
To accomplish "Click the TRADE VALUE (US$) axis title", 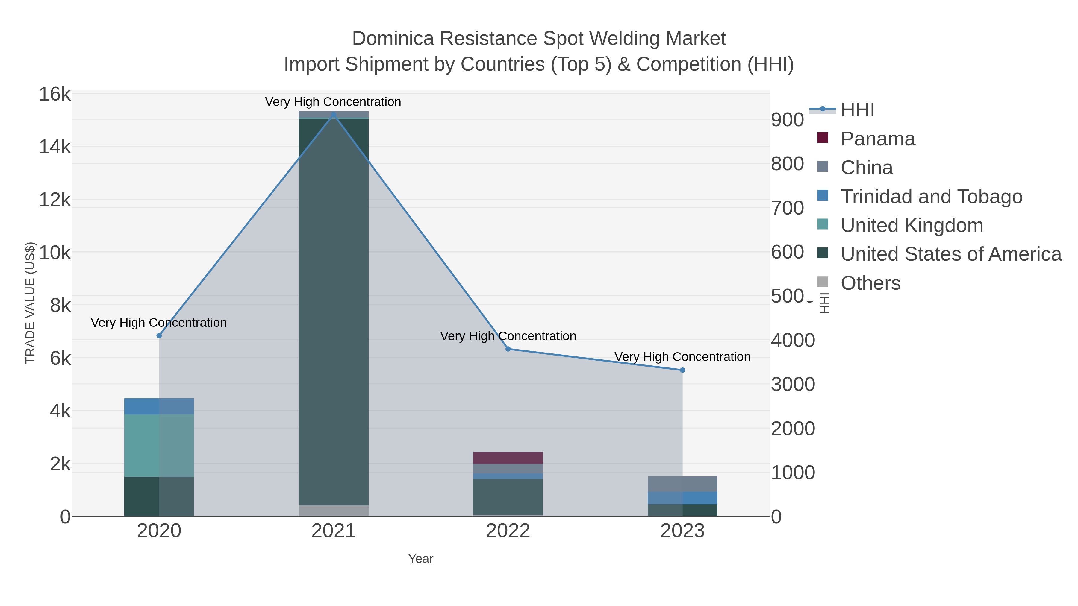I will click(30, 303).
